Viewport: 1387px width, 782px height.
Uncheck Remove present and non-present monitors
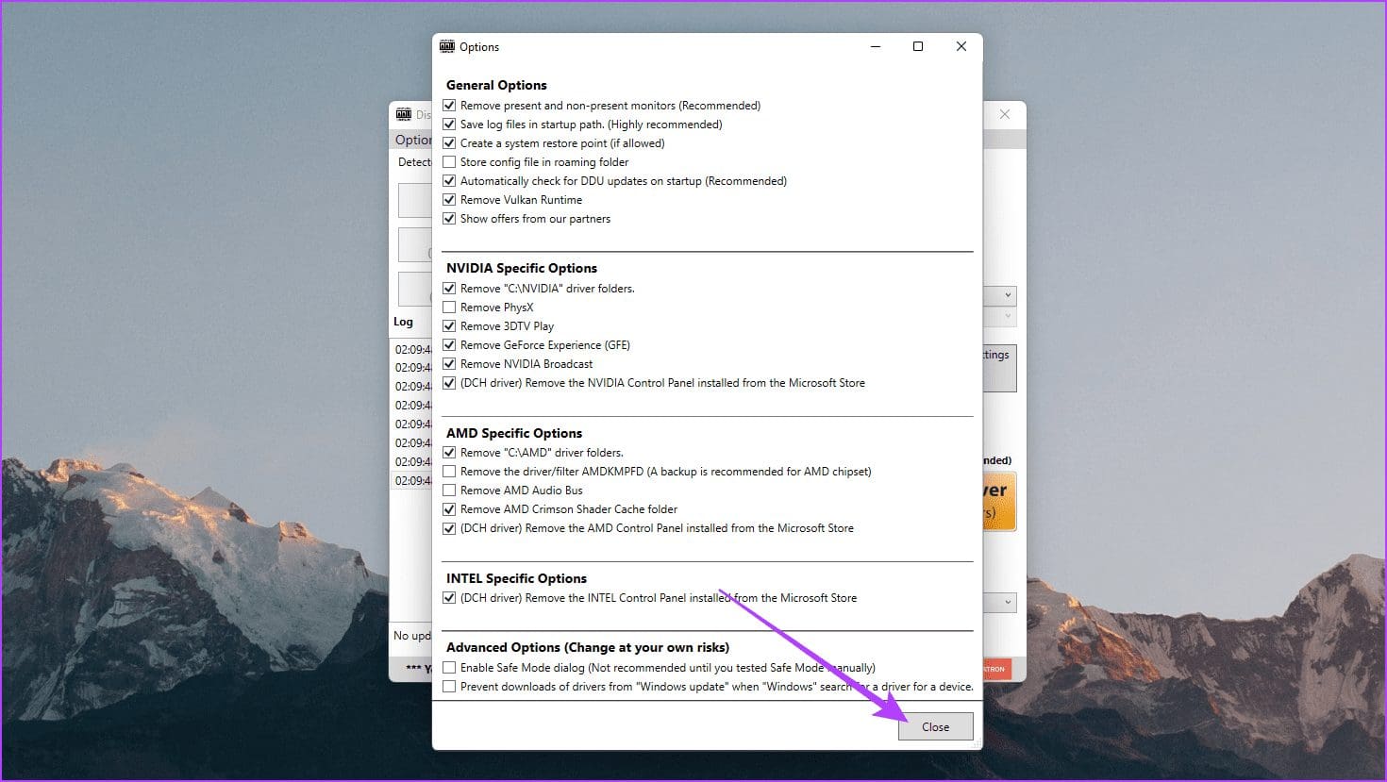pyautogui.click(x=450, y=106)
